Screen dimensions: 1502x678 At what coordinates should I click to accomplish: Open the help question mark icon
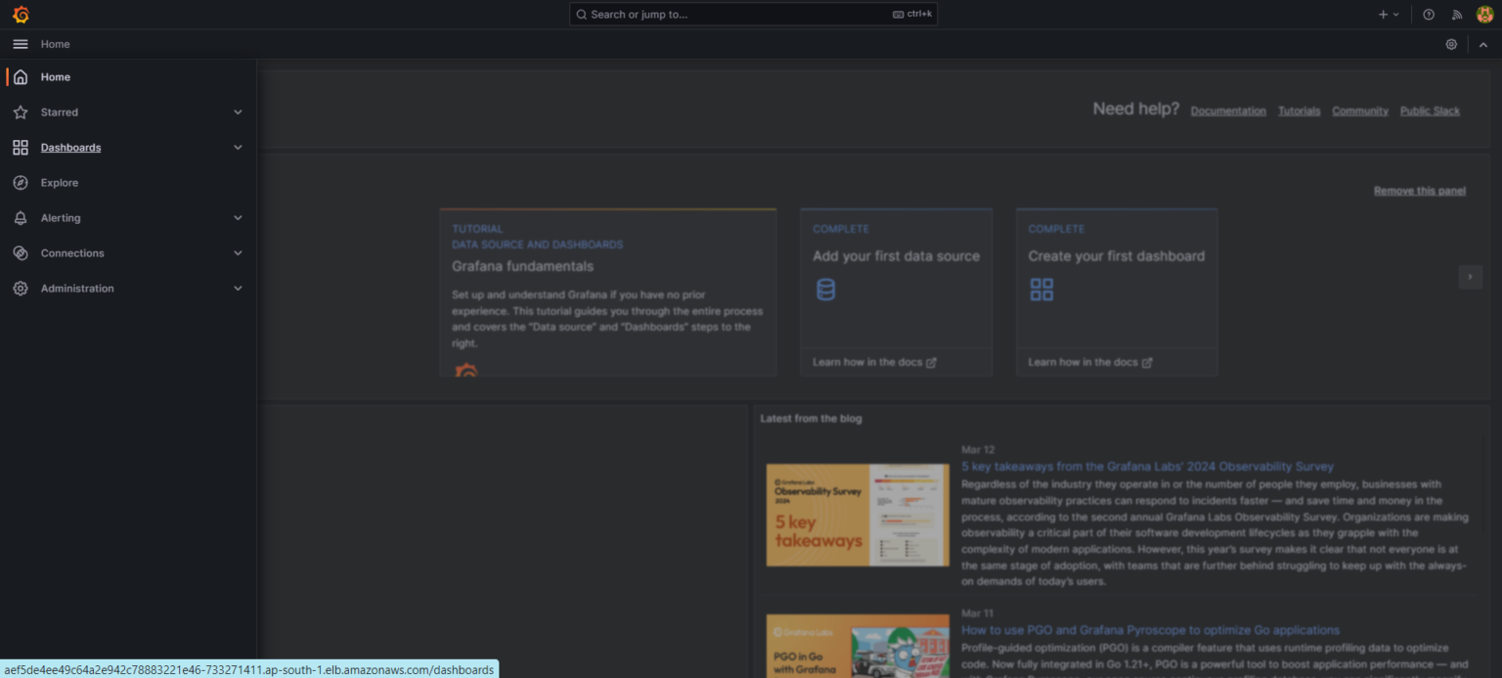tap(1429, 15)
